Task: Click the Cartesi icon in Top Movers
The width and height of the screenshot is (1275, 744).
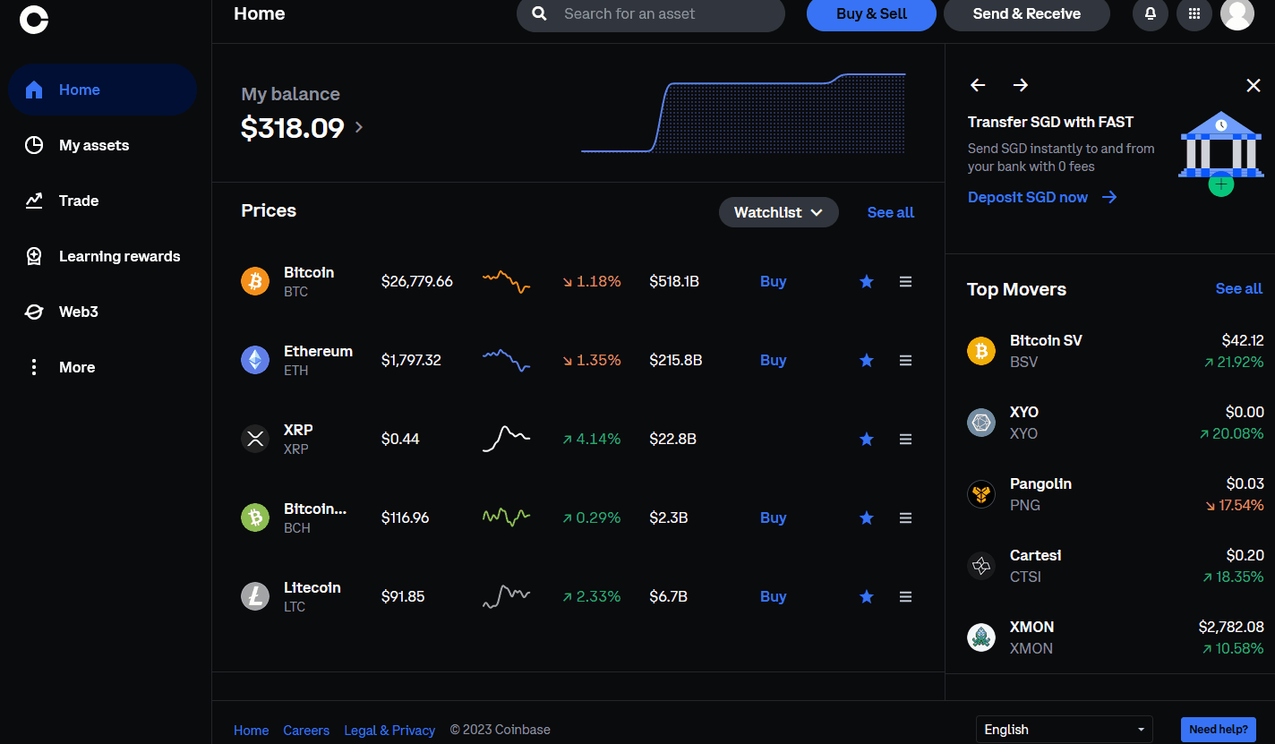Action: tap(981, 566)
